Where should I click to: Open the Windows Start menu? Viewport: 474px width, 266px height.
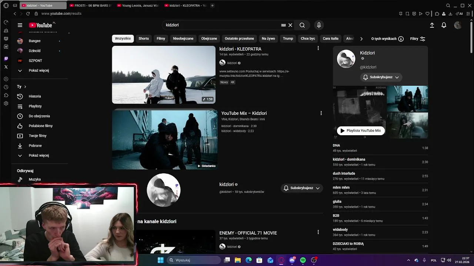tap(160, 260)
